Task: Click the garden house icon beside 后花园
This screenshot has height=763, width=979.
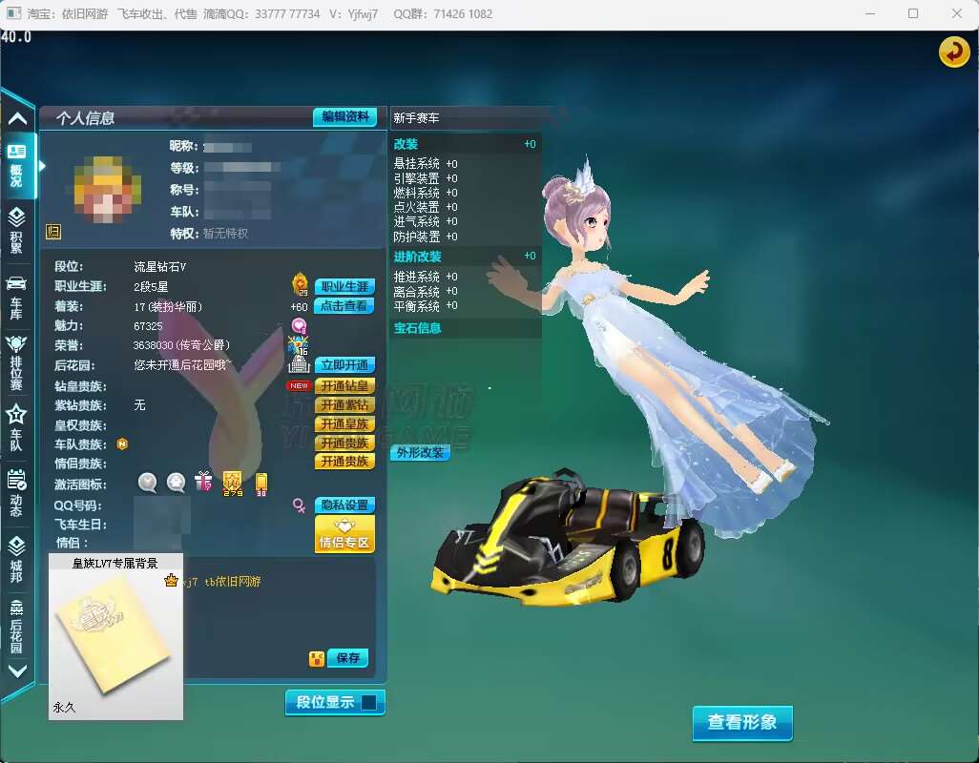Action: point(299,364)
